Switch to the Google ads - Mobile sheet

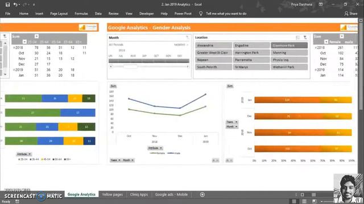tap(171, 194)
